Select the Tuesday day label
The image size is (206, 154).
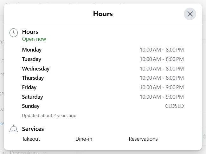click(x=32, y=59)
